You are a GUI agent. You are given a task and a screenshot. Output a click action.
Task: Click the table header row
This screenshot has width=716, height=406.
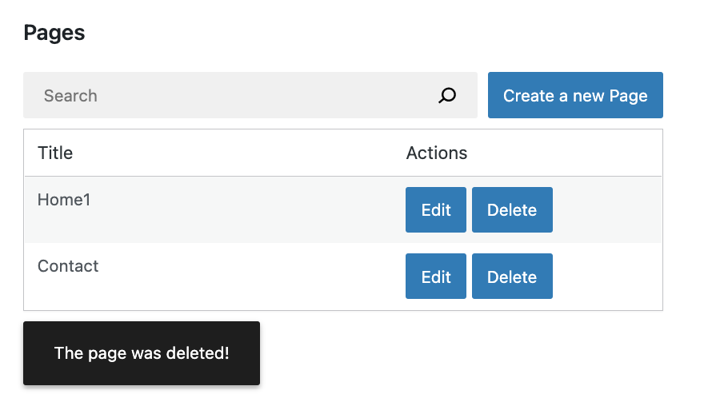240,153
